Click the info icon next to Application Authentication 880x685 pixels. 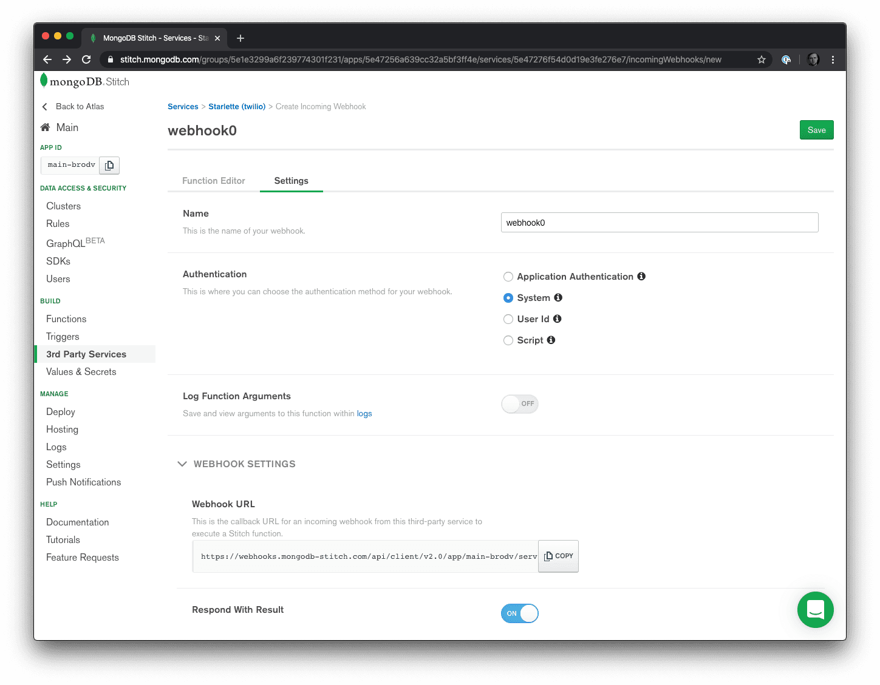pyautogui.click(x=641, y=277)
